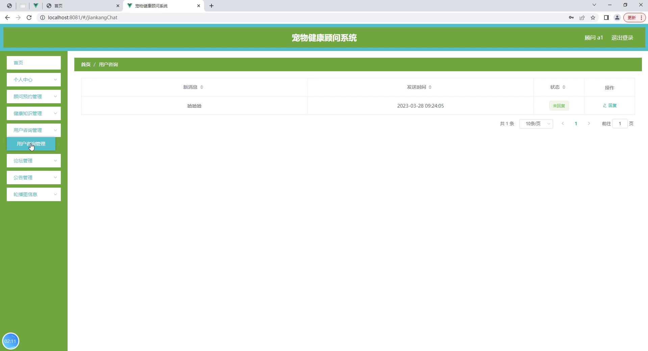Click the 2023-03-28 09:24:05 time cell
Viewport: 648px width, 351px height.
(x=420, y=106)
